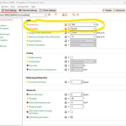
Task: Click the Bridging angle input field
Action: point(77,107)
